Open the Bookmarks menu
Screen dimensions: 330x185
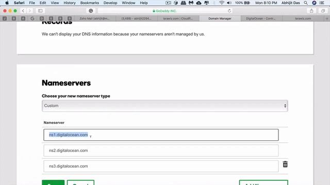pyautogui.click(x=90, y=3)
